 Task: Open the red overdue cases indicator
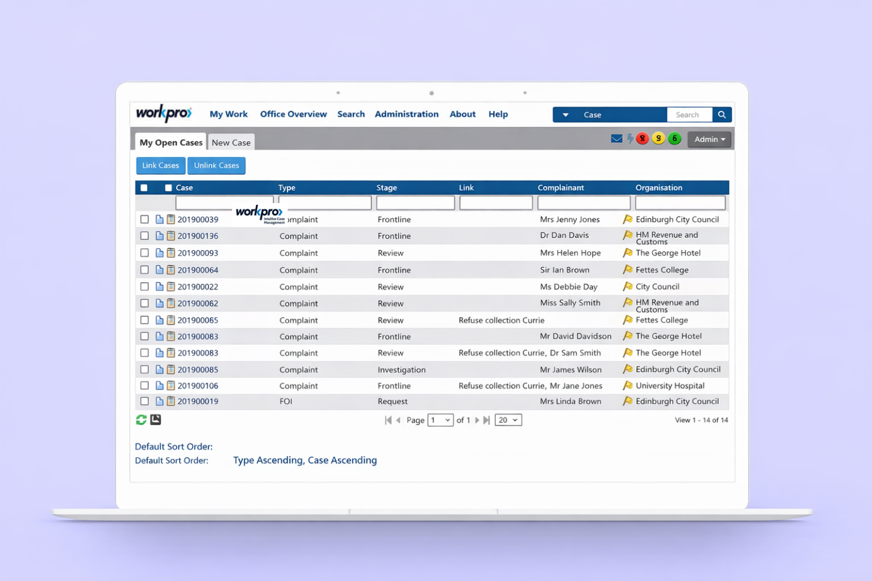[642, 138]
